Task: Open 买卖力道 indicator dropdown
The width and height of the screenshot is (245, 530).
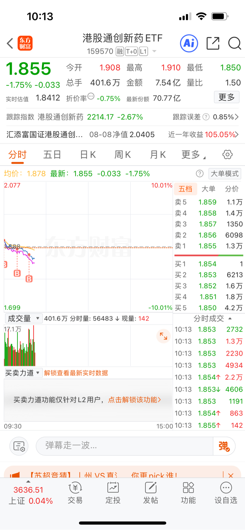Action: tap(23, 373)
